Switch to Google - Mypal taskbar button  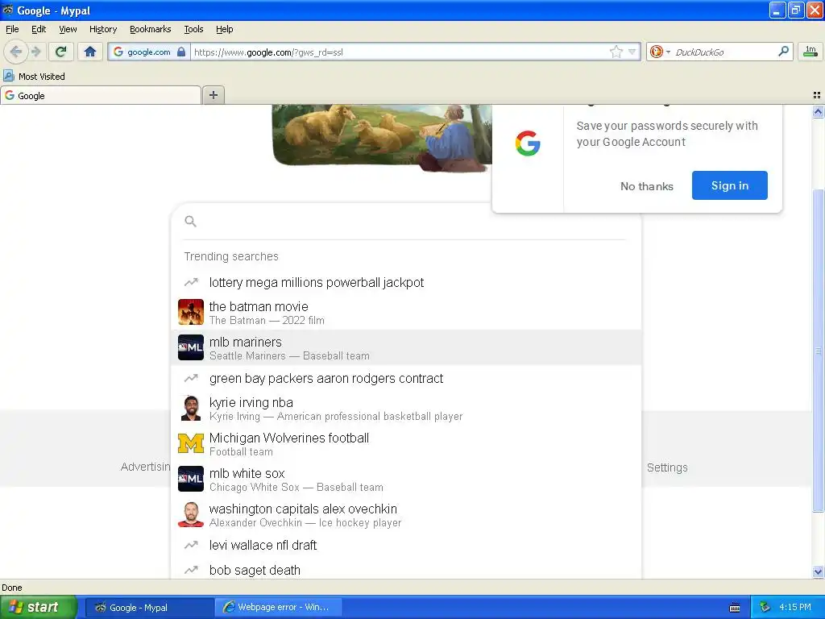click(x=149, y=608)
